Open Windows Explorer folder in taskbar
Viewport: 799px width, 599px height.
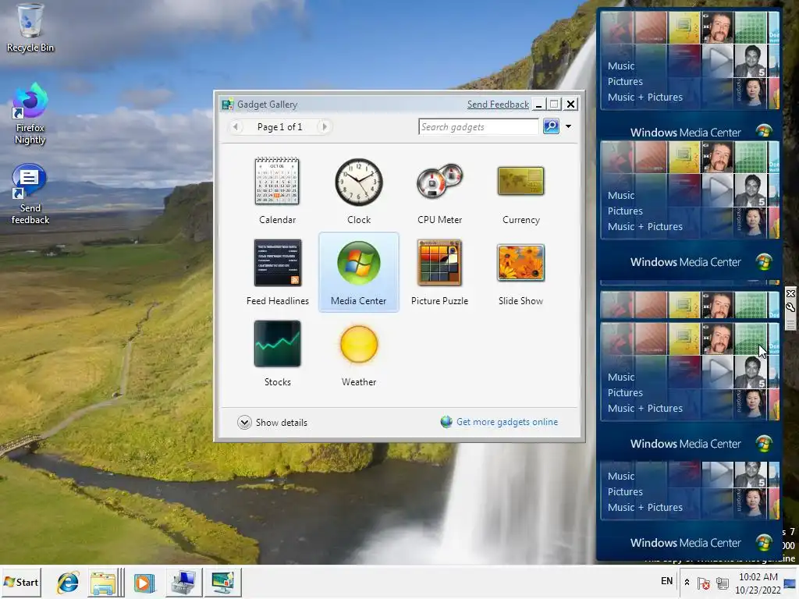click(104, 582)
